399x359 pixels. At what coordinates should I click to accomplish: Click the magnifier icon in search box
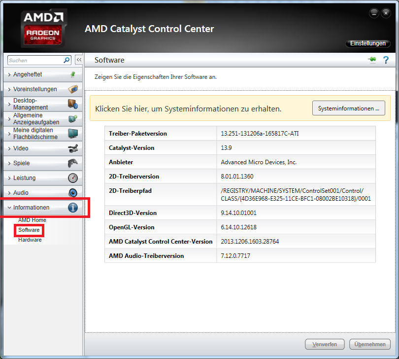[66, 60]
